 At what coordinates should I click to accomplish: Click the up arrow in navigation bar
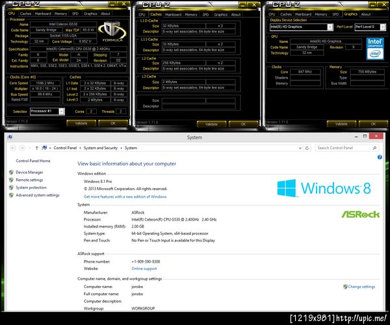tap(37, 148)
